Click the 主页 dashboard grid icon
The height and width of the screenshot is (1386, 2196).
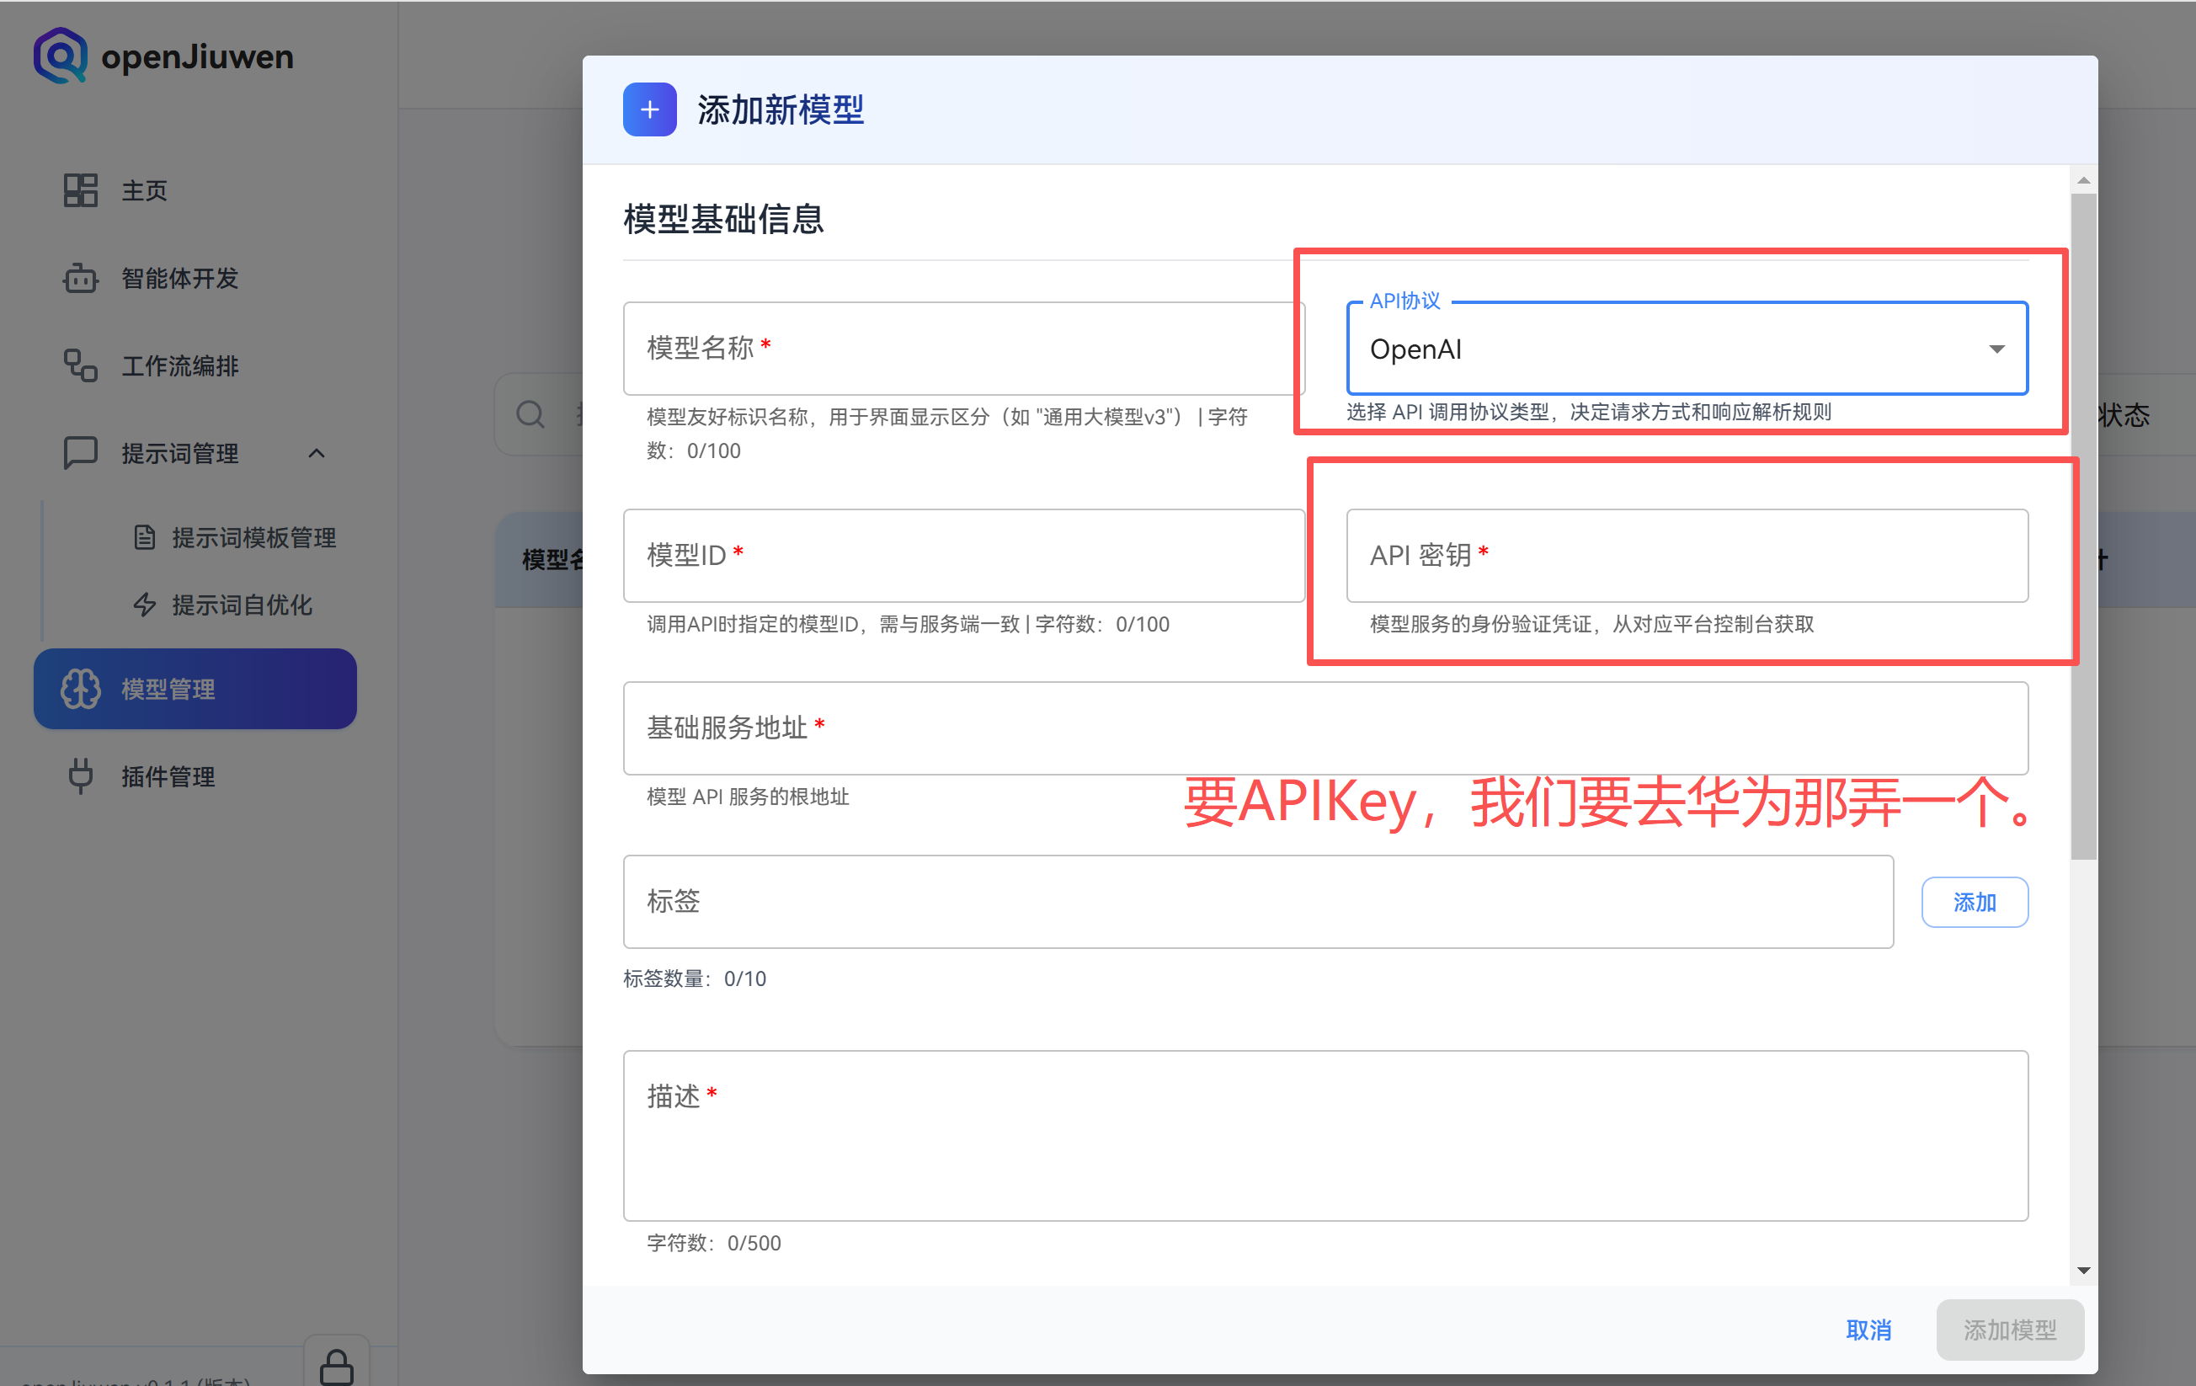[80, 190]
